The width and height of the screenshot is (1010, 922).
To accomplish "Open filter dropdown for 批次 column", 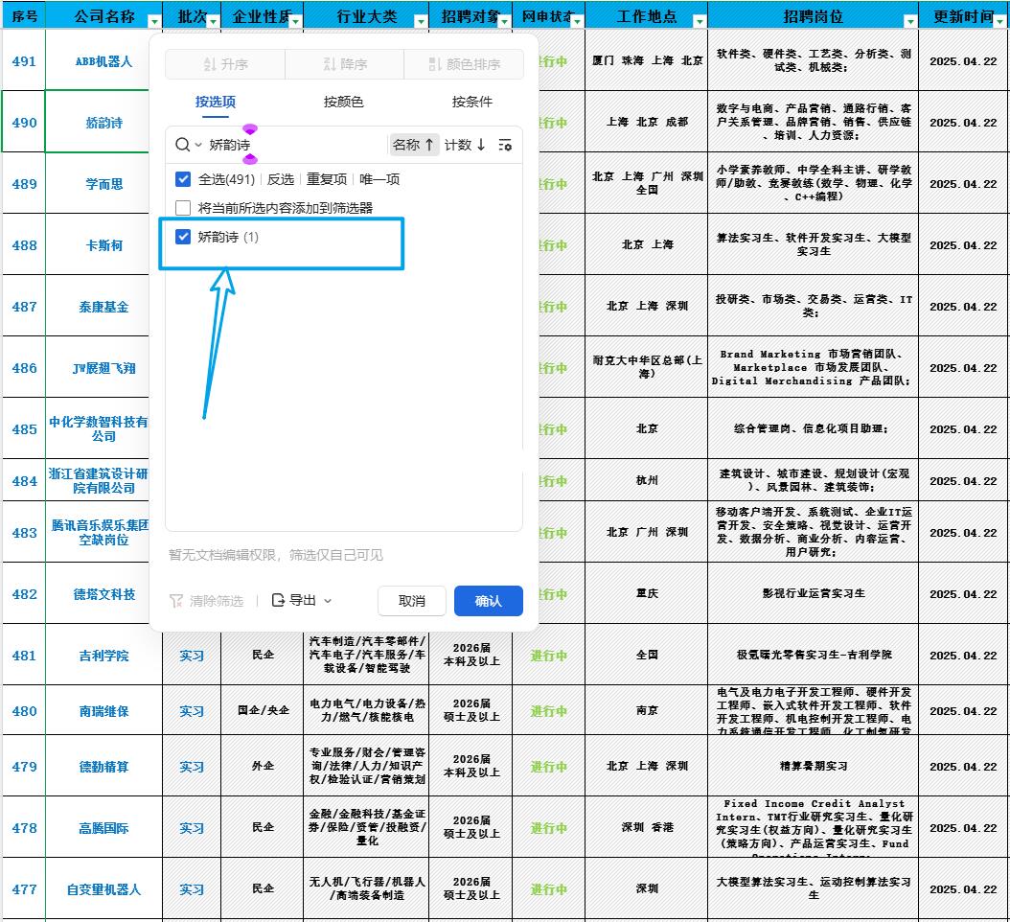I will 213,22.
